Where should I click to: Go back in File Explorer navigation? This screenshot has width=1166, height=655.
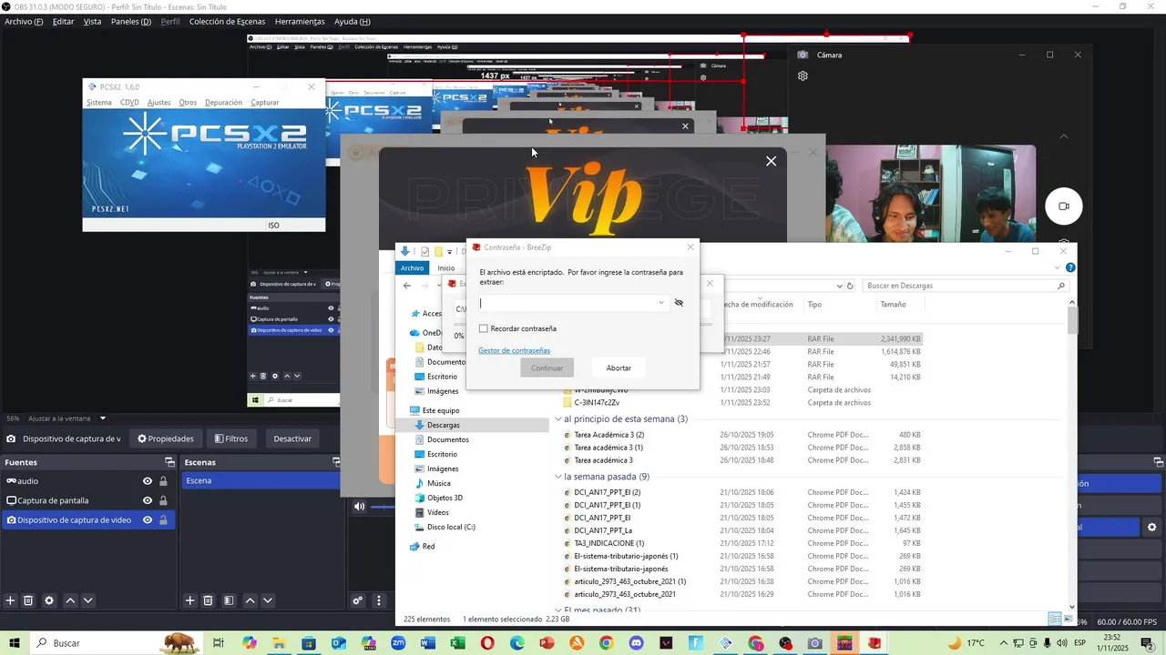pos(407,286)
